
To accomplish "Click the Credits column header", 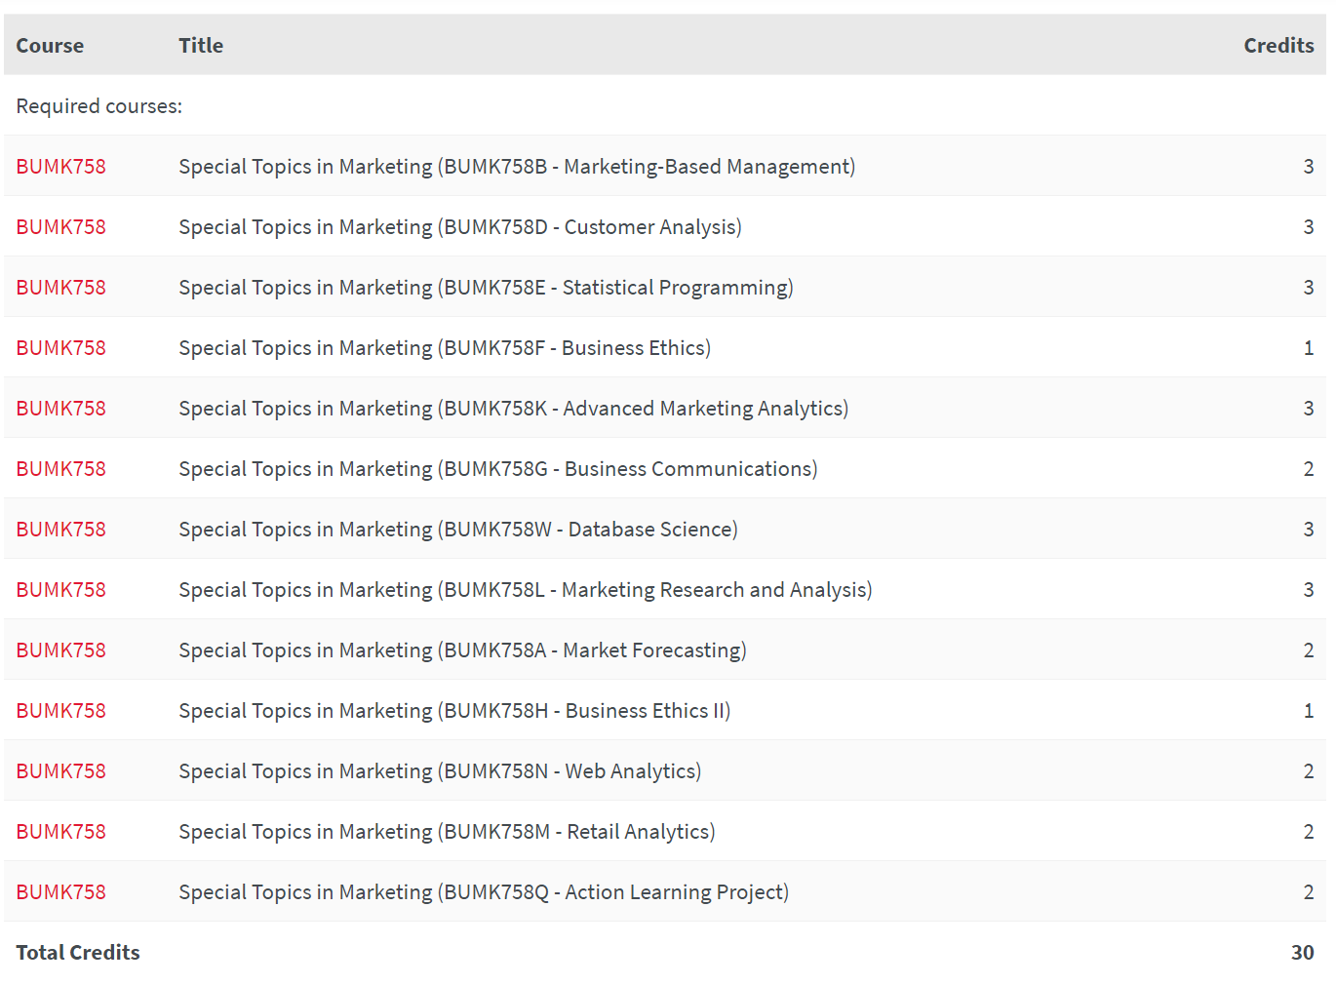I will point(1277,46).
